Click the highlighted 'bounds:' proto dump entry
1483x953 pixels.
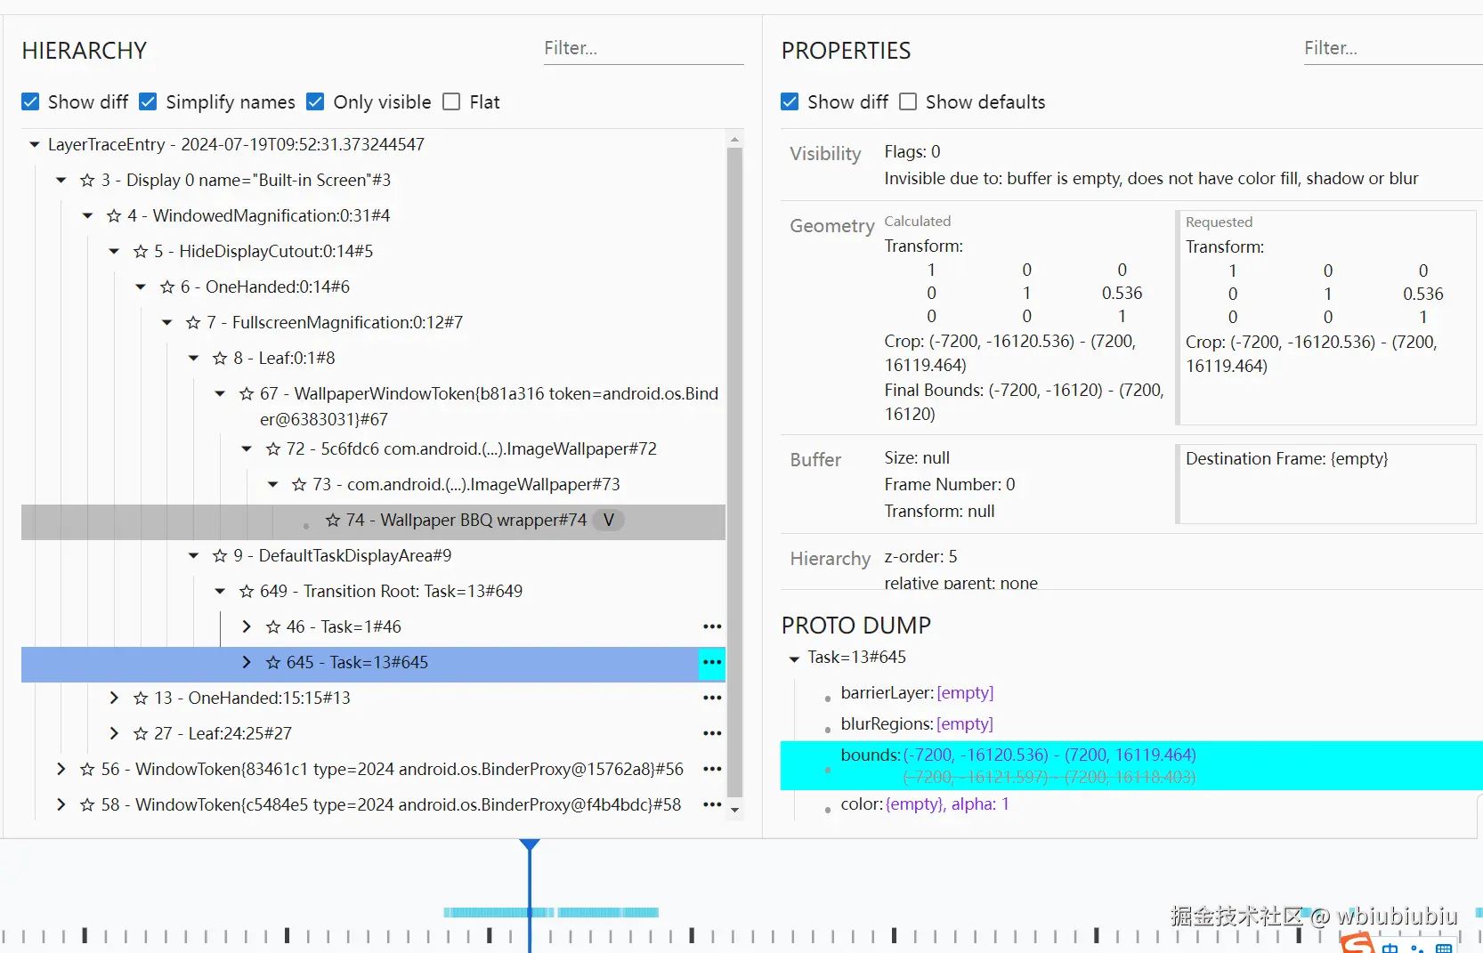pos(1131,765)
